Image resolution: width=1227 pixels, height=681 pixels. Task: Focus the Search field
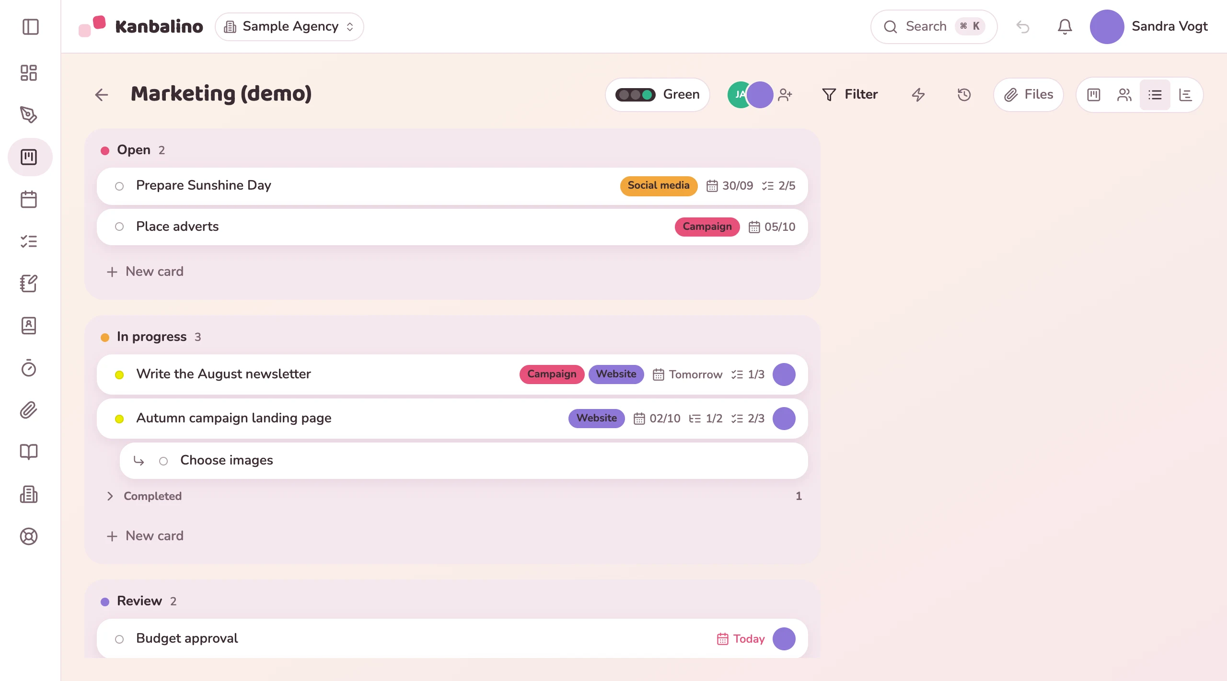[934, 27]
